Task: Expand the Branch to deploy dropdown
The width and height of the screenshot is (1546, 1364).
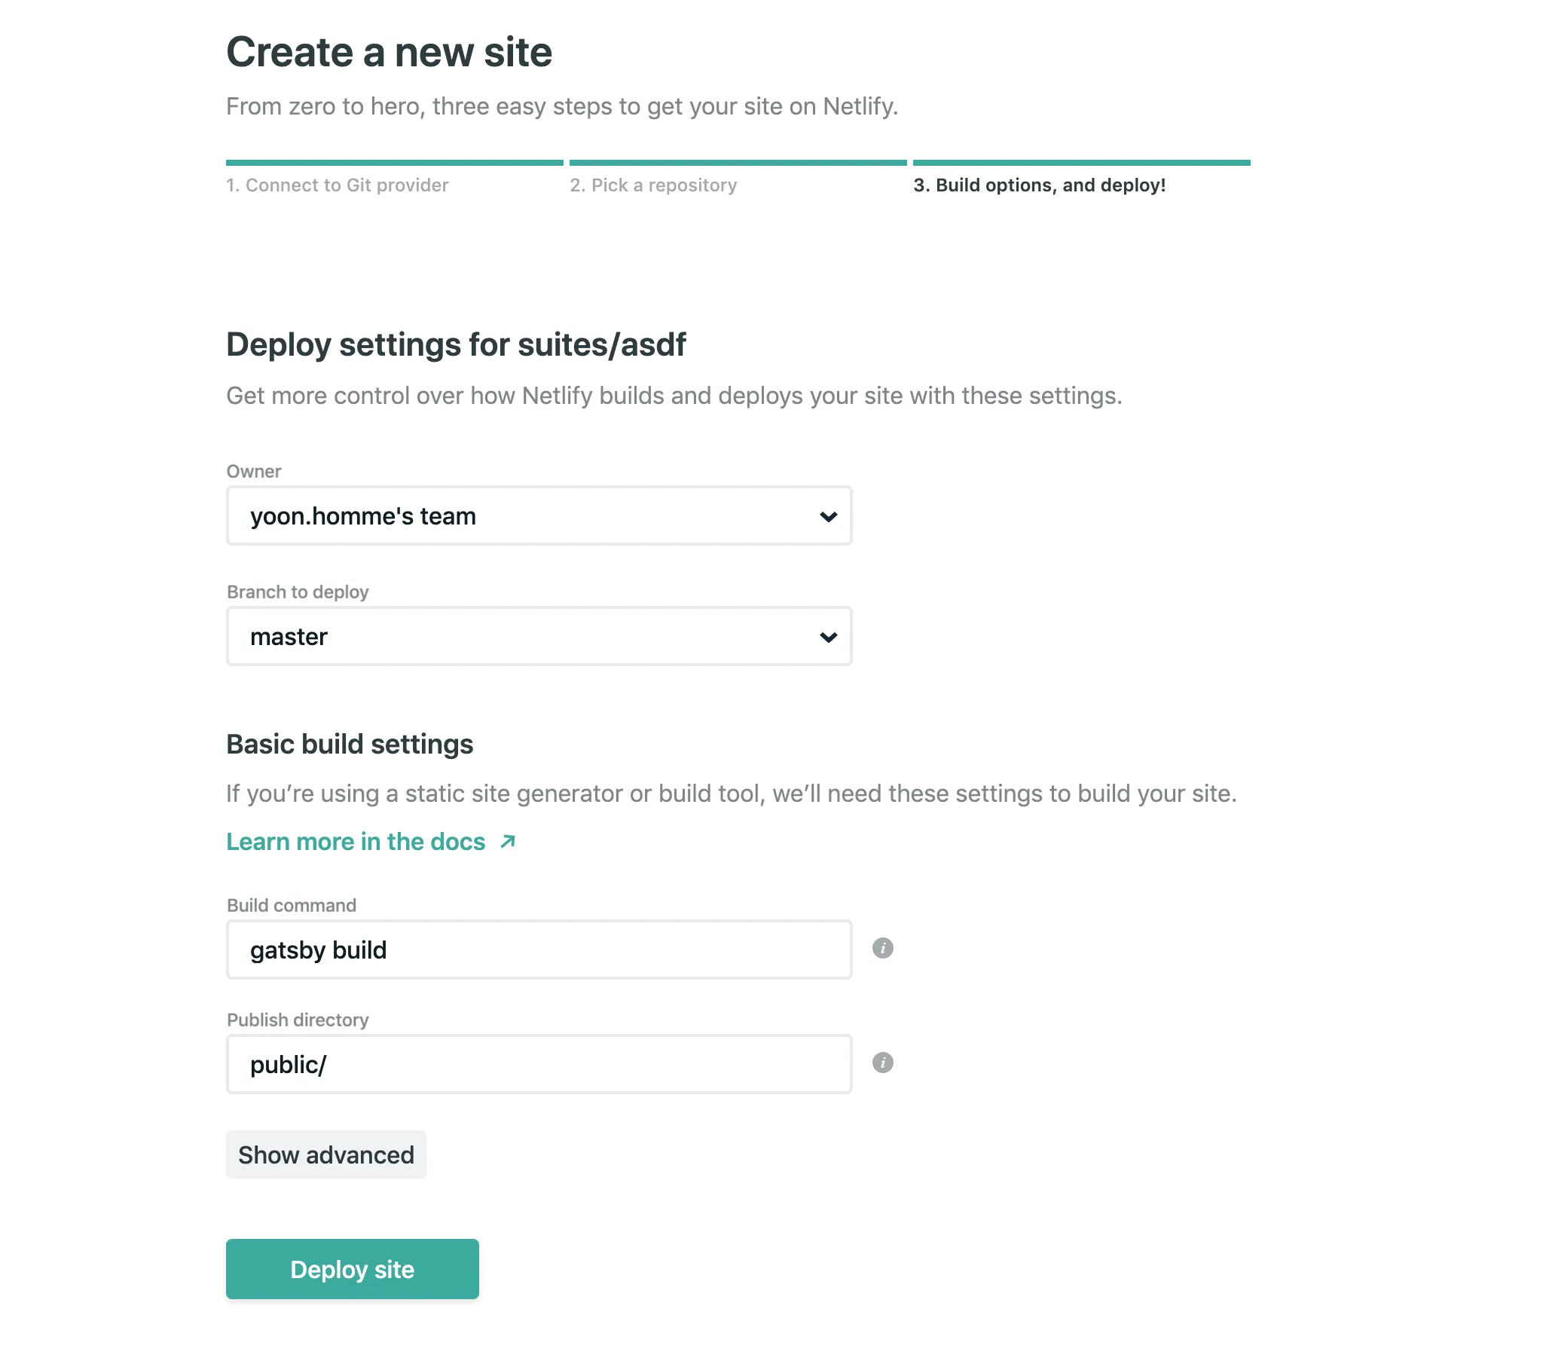Action: point(530,636)
